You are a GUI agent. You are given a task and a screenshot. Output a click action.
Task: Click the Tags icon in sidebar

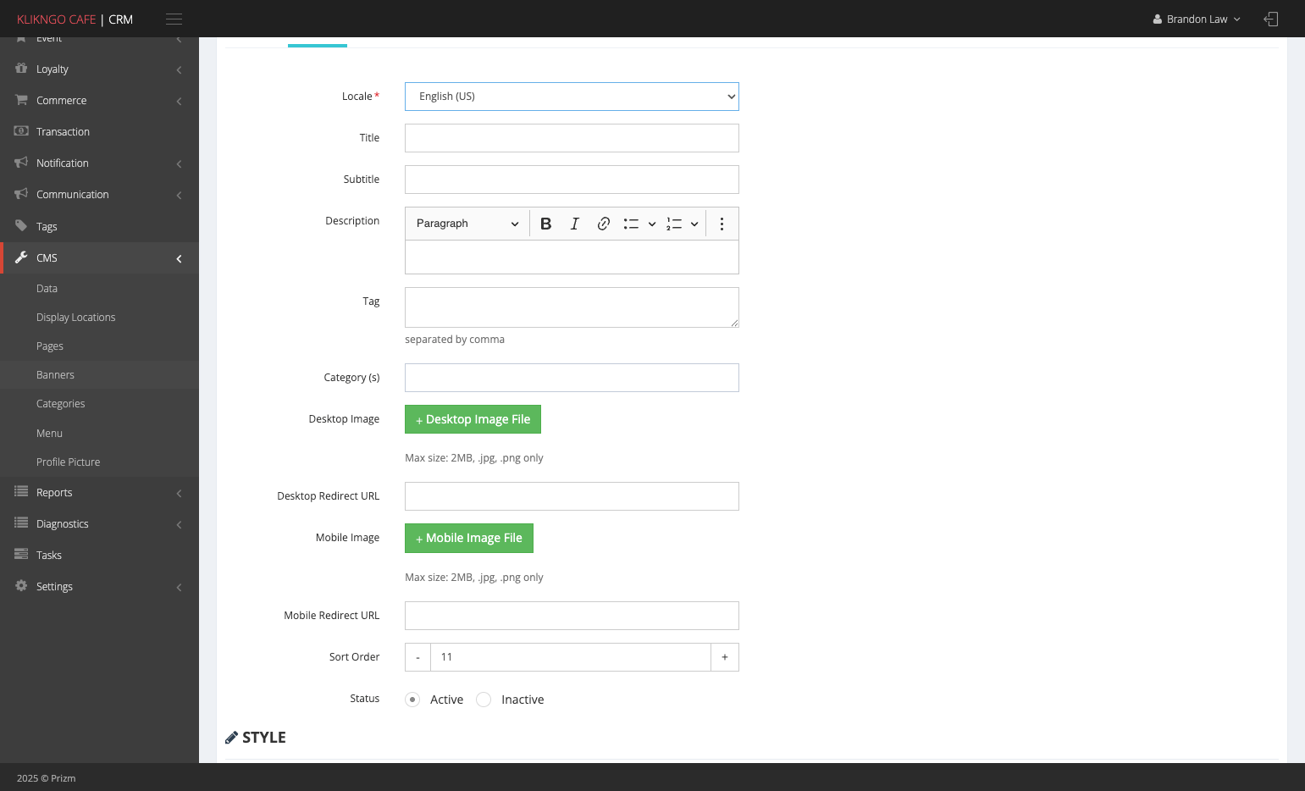(x=21, y=226)
